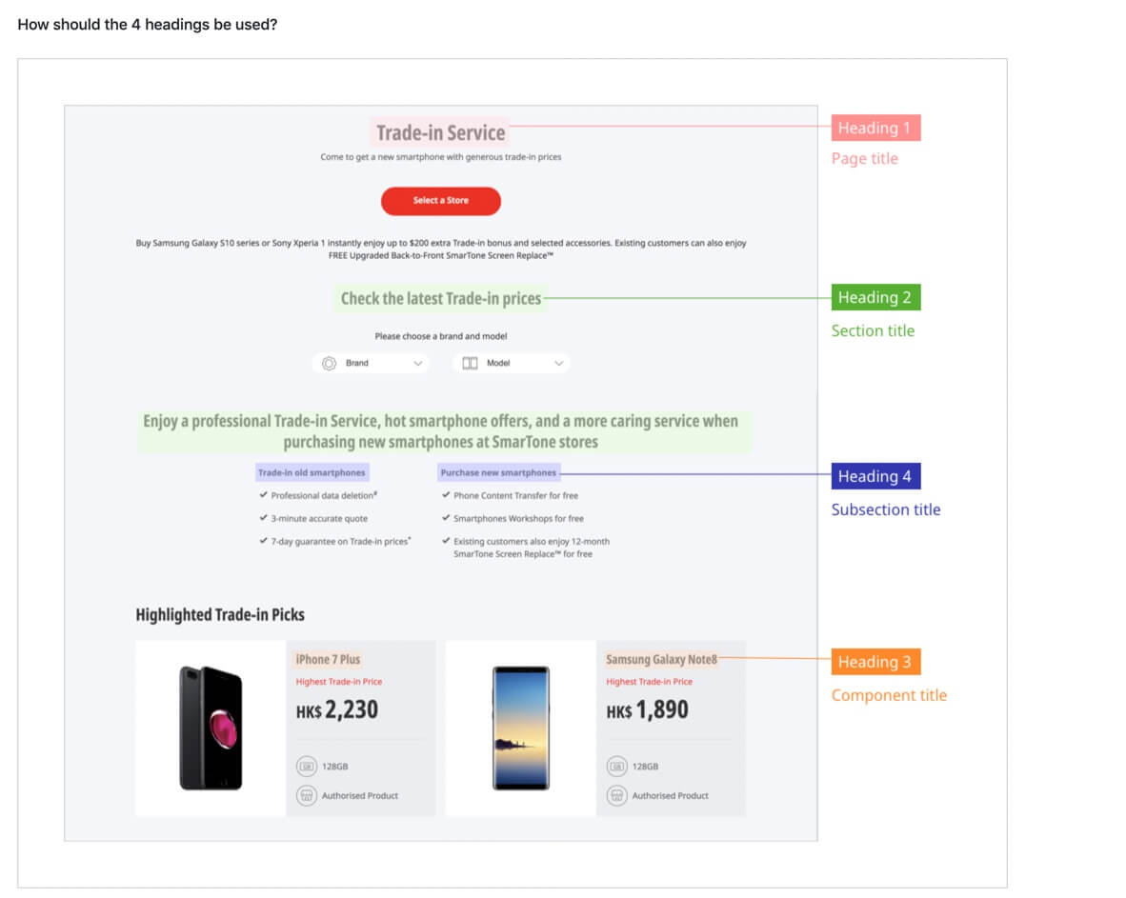Click the red Select a Store button
The height and width of the screenshot is (898, 1126).
tap(440, 201)
